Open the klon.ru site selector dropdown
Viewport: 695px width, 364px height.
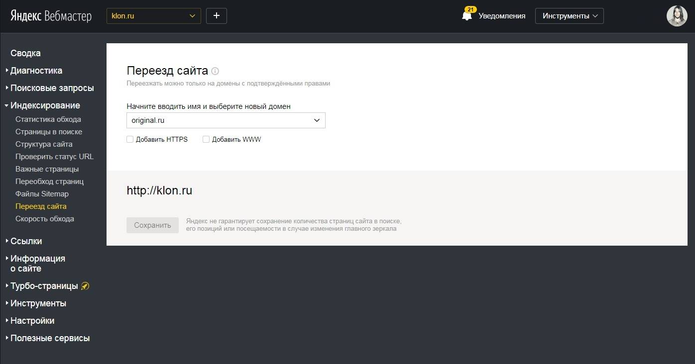point(153,16)
